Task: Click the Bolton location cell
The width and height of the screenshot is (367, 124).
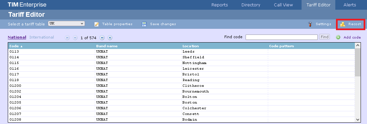Action: click(225, 97)
